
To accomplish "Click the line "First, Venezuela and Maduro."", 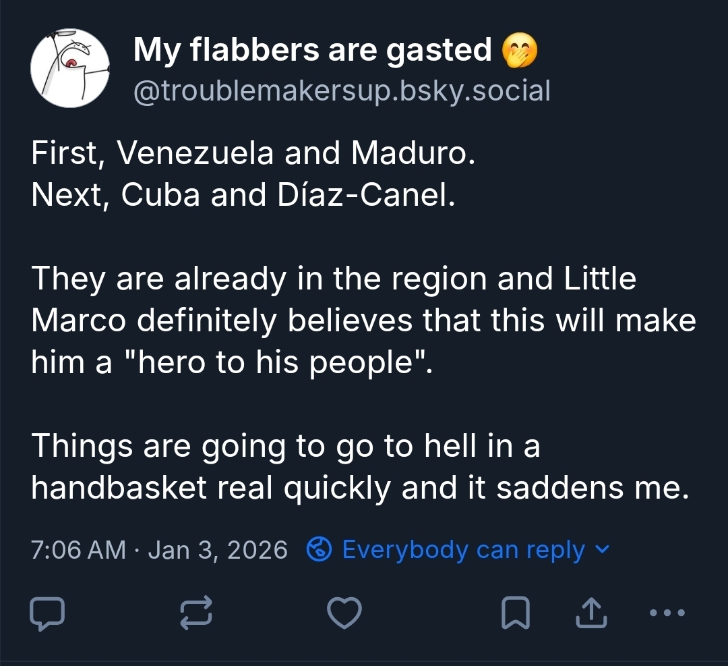I will (x=253, y=154).
